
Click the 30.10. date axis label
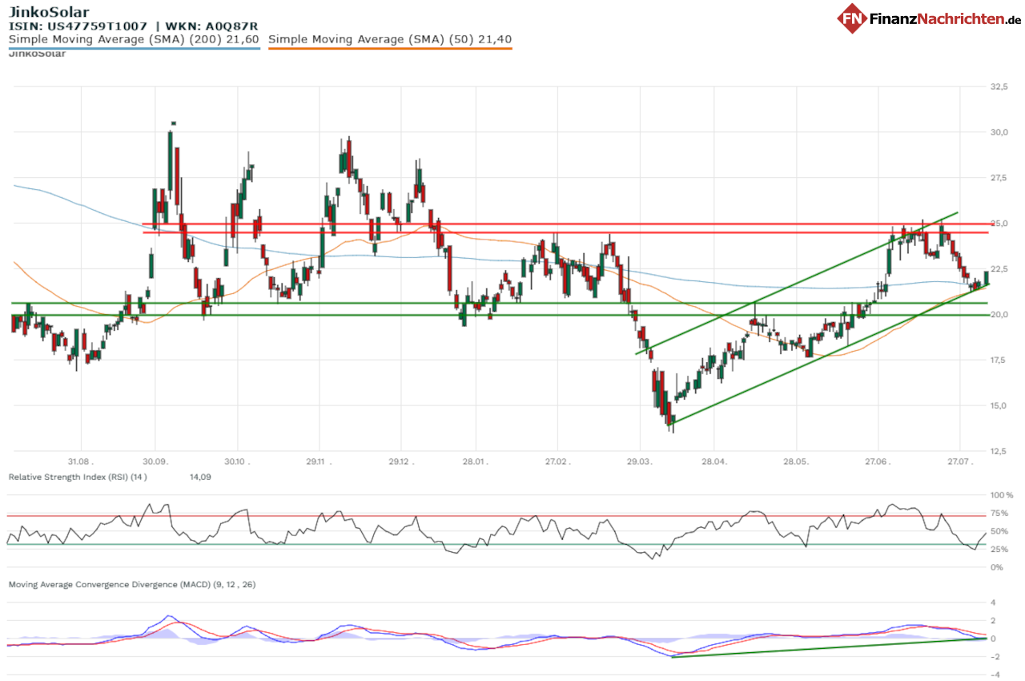pyautogui.click(x=237, y=461)
